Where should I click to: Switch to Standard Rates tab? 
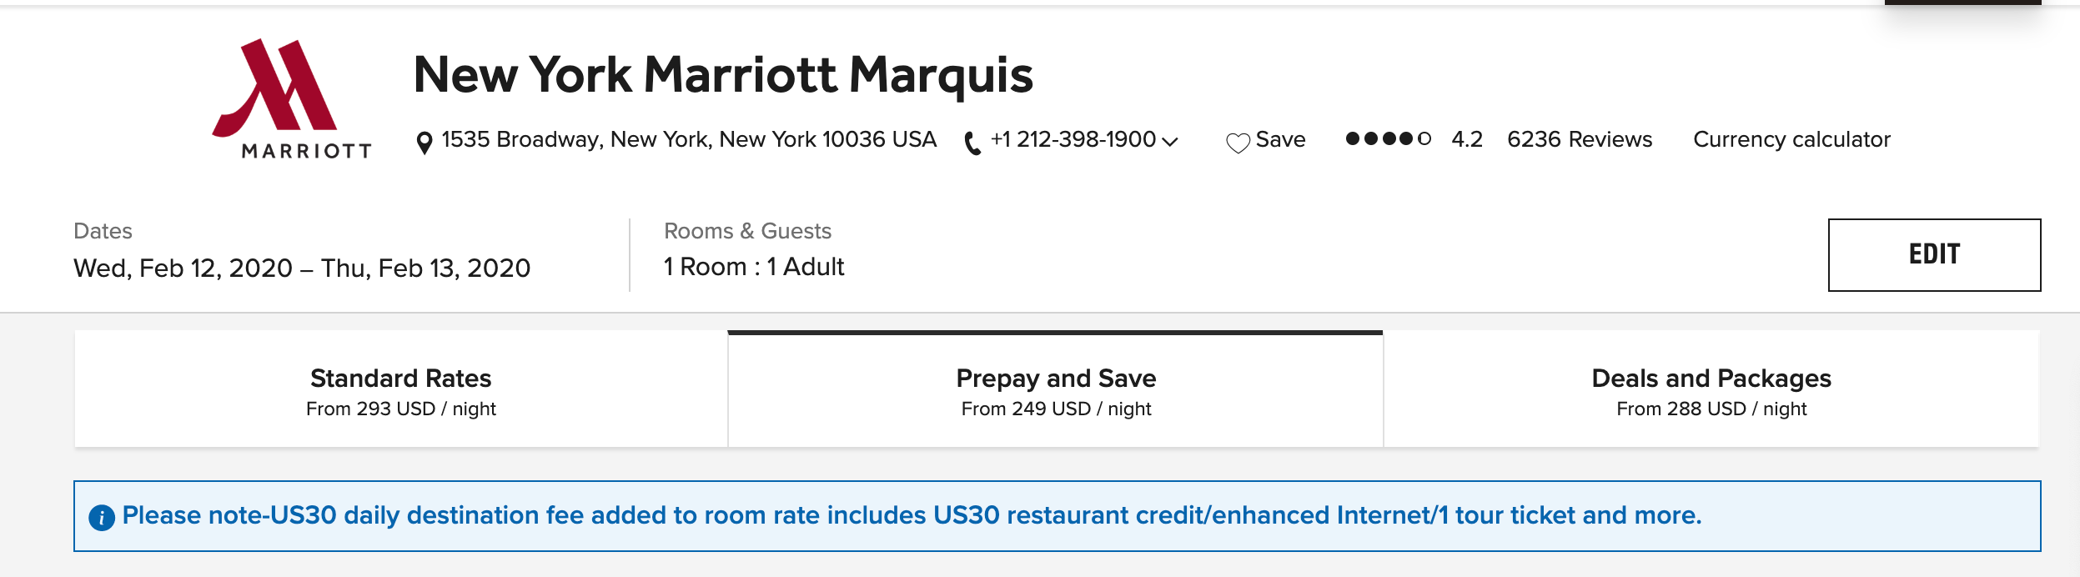[x=401, y=389]
